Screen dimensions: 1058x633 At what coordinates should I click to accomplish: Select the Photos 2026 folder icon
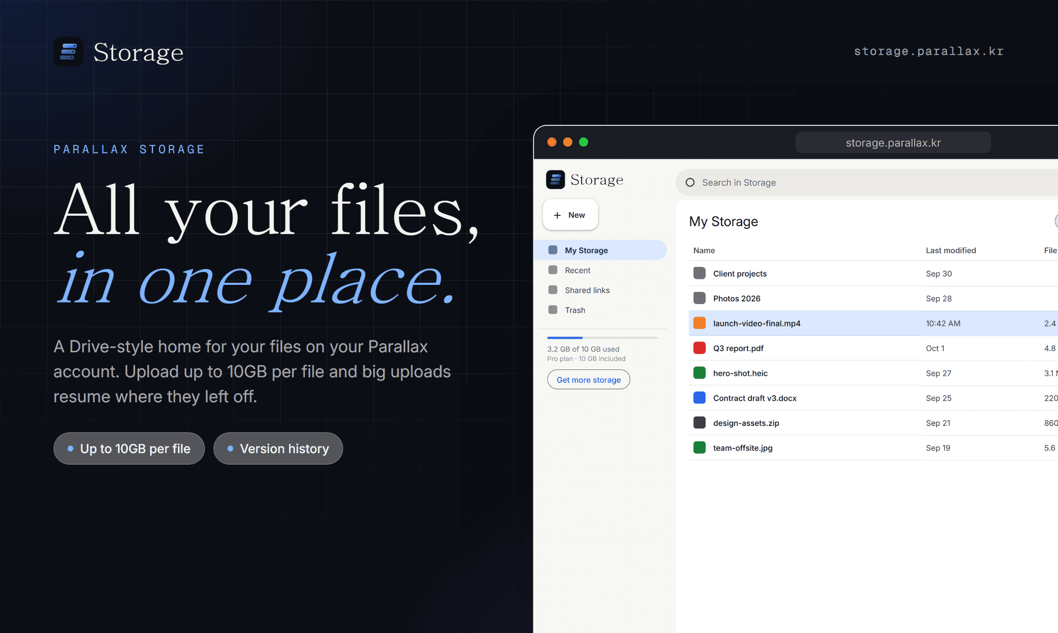[x=699, y=298]
